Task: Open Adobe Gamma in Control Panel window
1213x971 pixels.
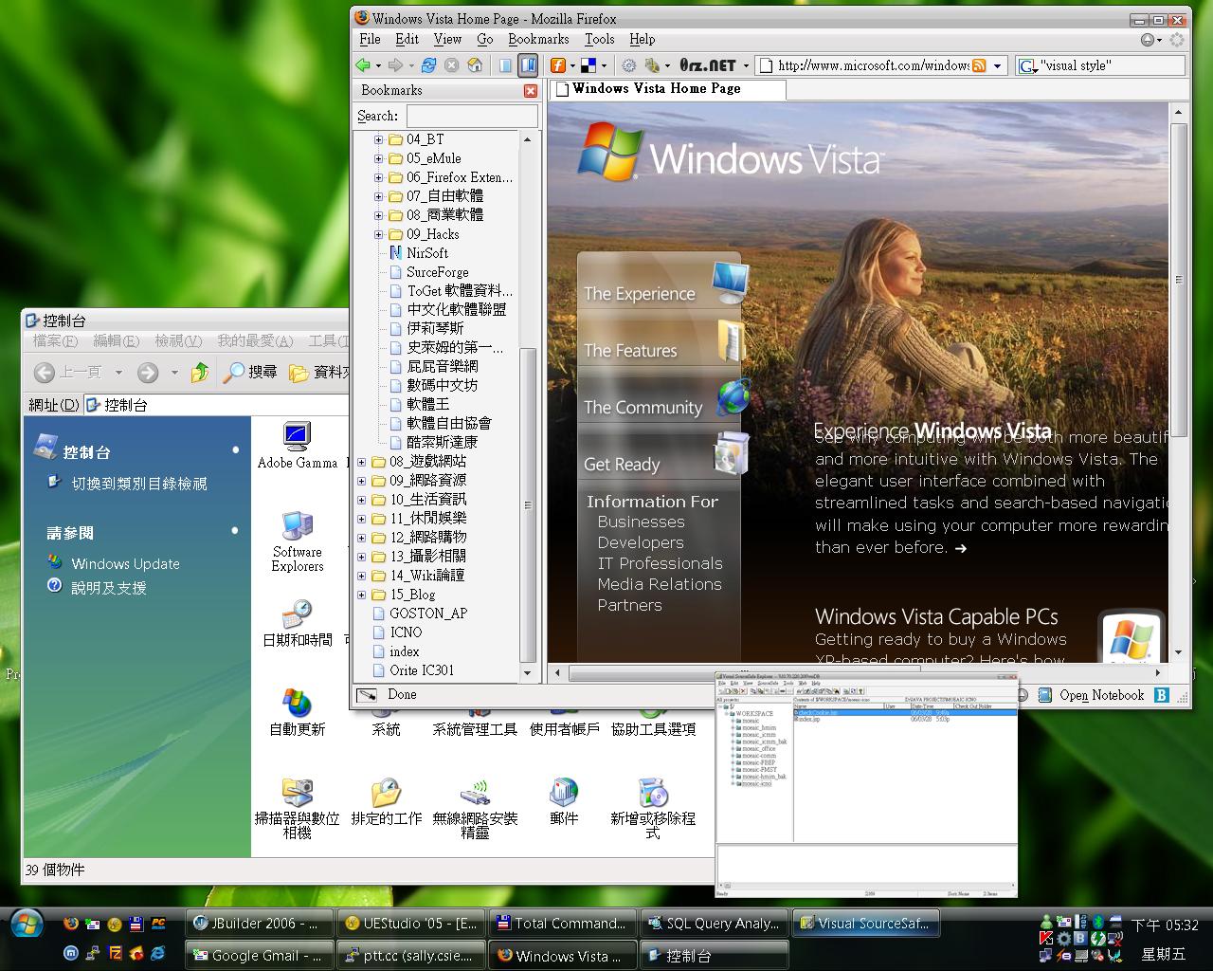Action: pyautogui.click(x=298, y=446)
